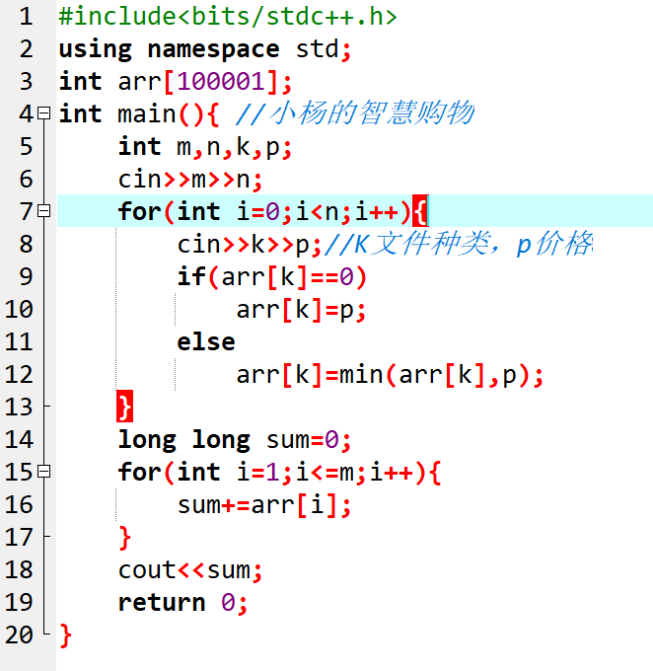The image size is (653, 671).
Task: Click line number 1 in the gutter
Action: point(26,17)
